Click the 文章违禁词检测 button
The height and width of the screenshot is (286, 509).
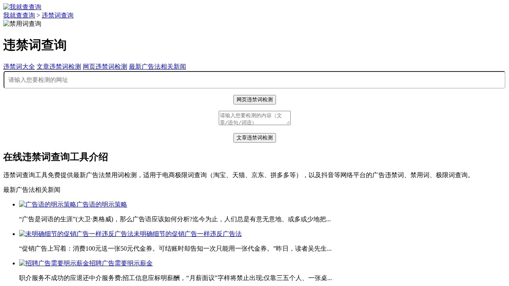tap(254, 138)
